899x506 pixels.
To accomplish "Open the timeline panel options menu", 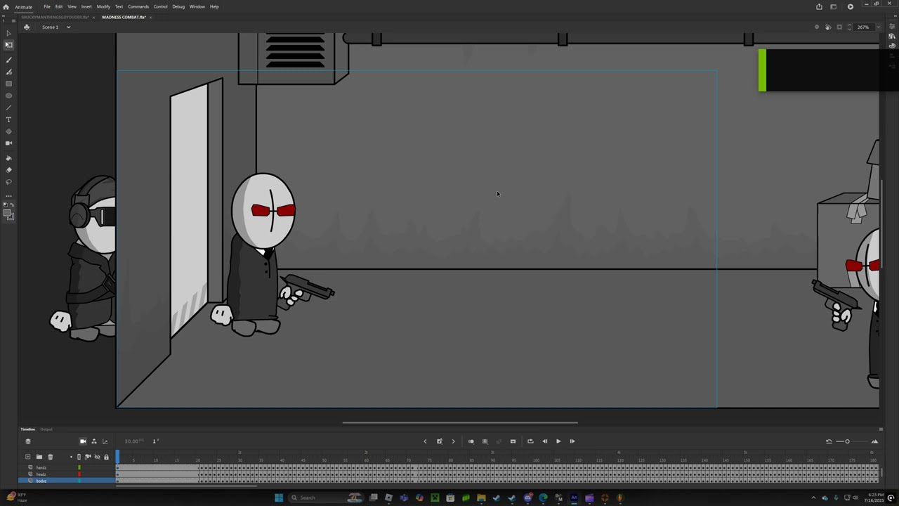I will tap(881, 429).
